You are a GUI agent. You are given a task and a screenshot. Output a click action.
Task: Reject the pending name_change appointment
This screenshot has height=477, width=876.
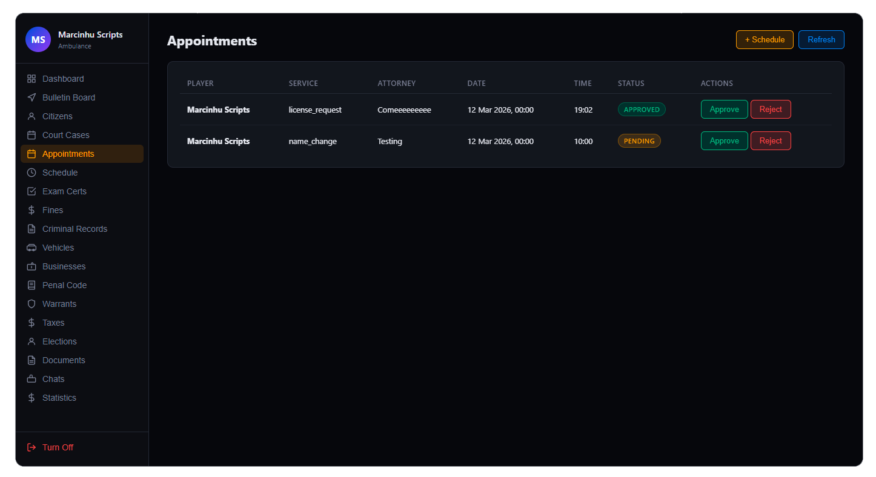click(x=770, y=141)
